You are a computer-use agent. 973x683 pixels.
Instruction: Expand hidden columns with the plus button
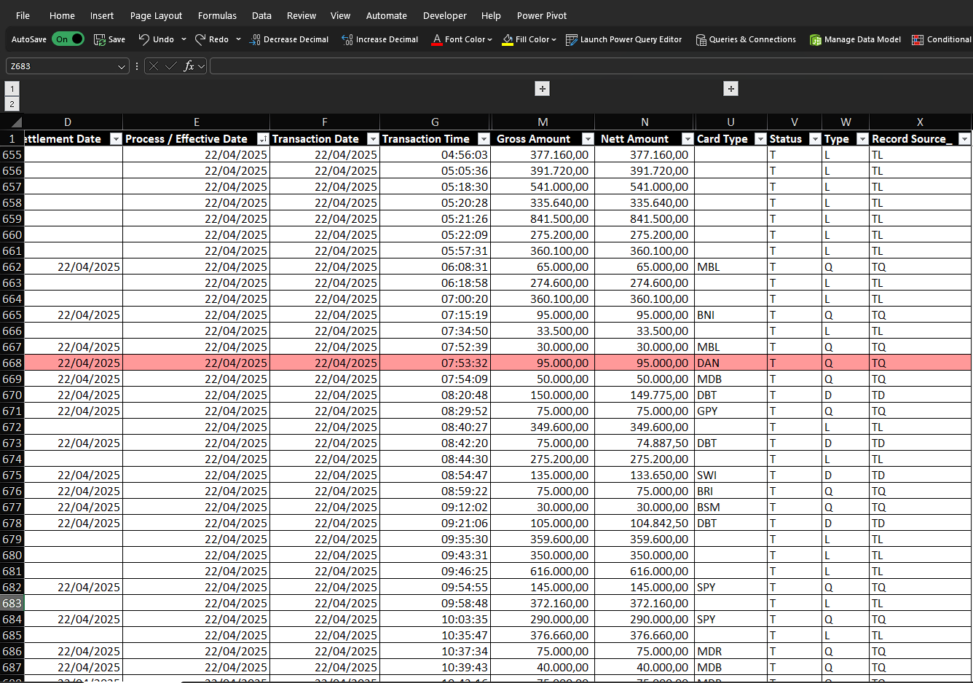pyautogui.click(x=542, y=88)
